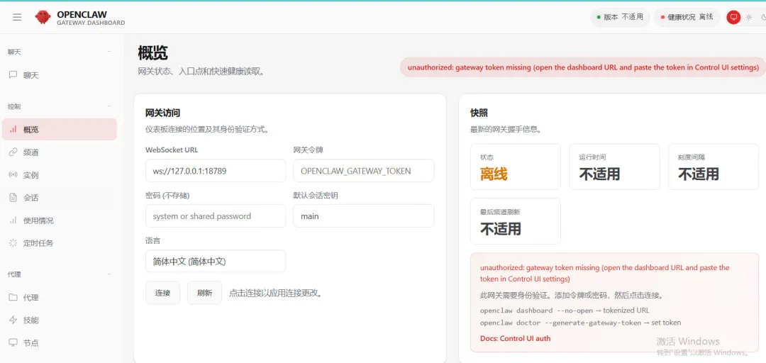This screenshot has height=363, width=766.
Task: Open 代理 agents item with folder icon
Action: [x=59, y=298]
